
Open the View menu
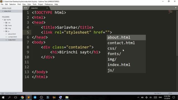click(x=24, y=4)
